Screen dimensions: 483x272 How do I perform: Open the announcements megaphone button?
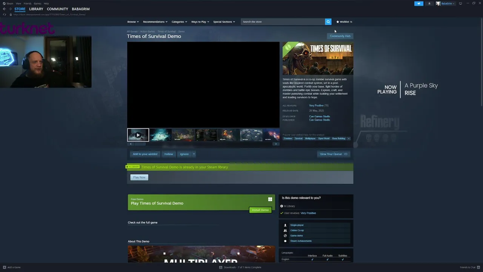coord(419,3)
